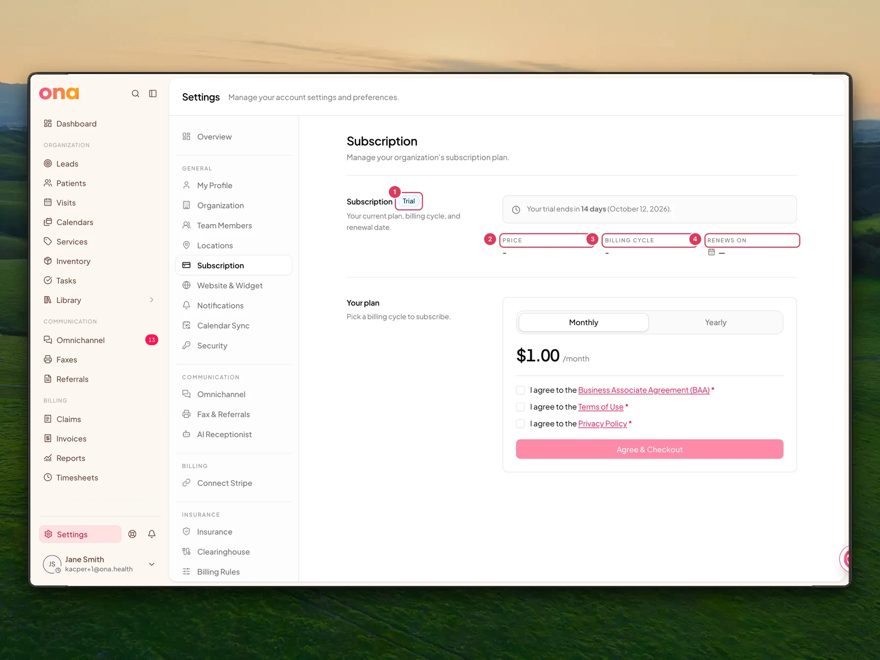Open the Privacy Policy link
The image size is (880, 660).
click(x=602, y=424)
